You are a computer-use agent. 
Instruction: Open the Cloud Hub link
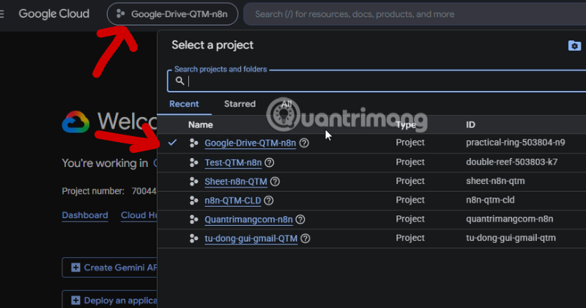[x=138, y=215]
